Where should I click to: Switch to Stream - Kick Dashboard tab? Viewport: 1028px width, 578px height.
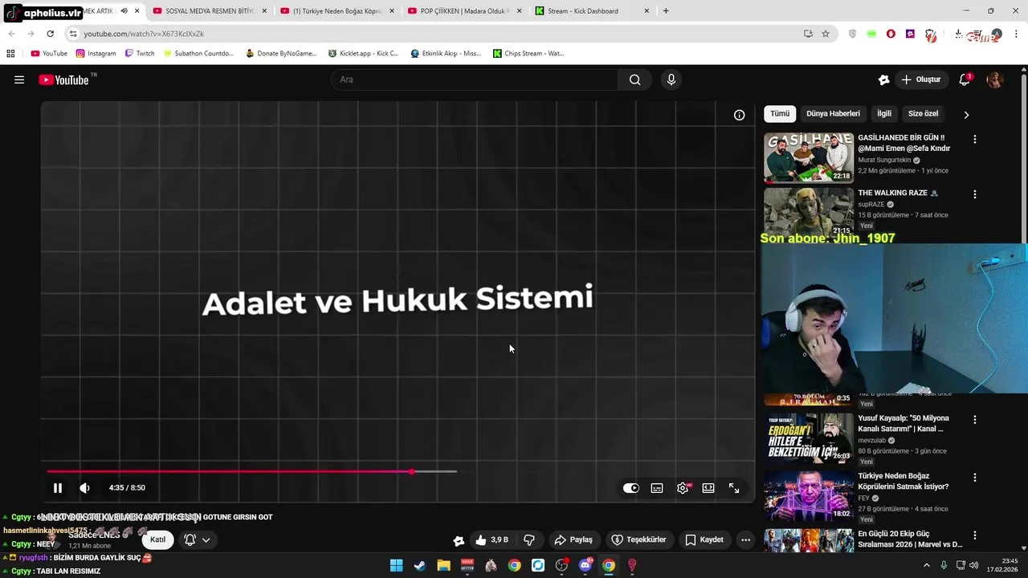[x=592, y=11]
